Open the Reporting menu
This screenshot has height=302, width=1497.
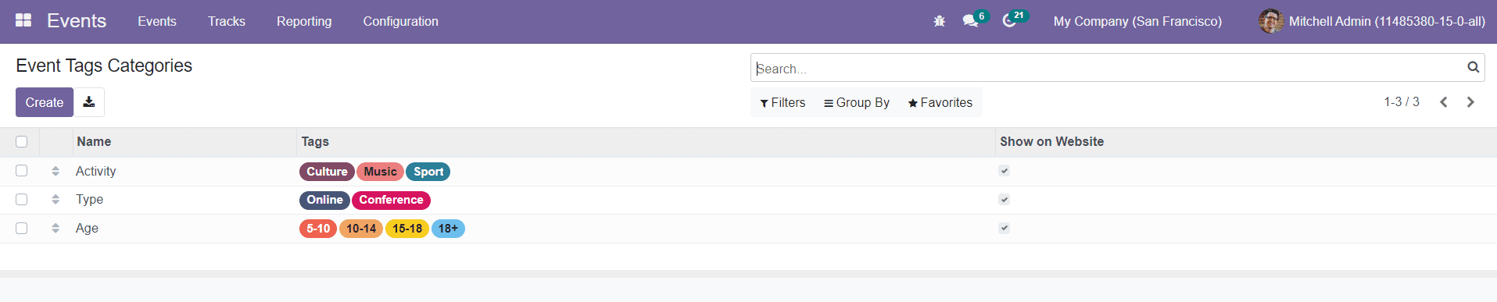click(304, 21)
